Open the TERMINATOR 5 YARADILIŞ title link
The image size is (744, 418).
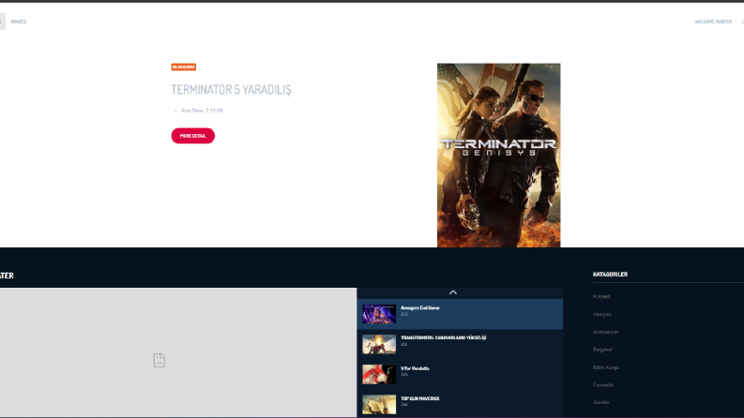click(231, 90)
